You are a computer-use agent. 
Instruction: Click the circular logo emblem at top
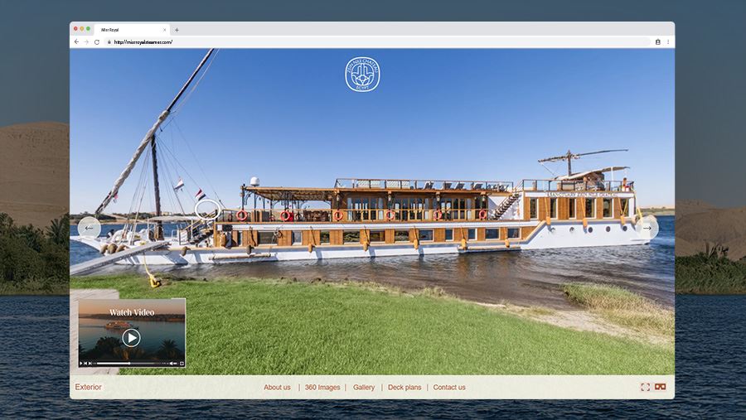tap(362, 75)
